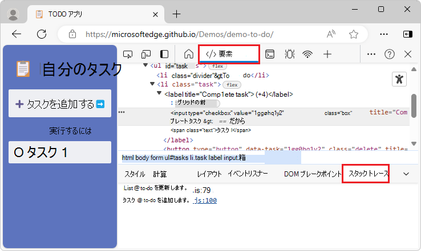421x251 pixels.
Task: Switch to the レイアウト tab
Action: pos(209,174)
